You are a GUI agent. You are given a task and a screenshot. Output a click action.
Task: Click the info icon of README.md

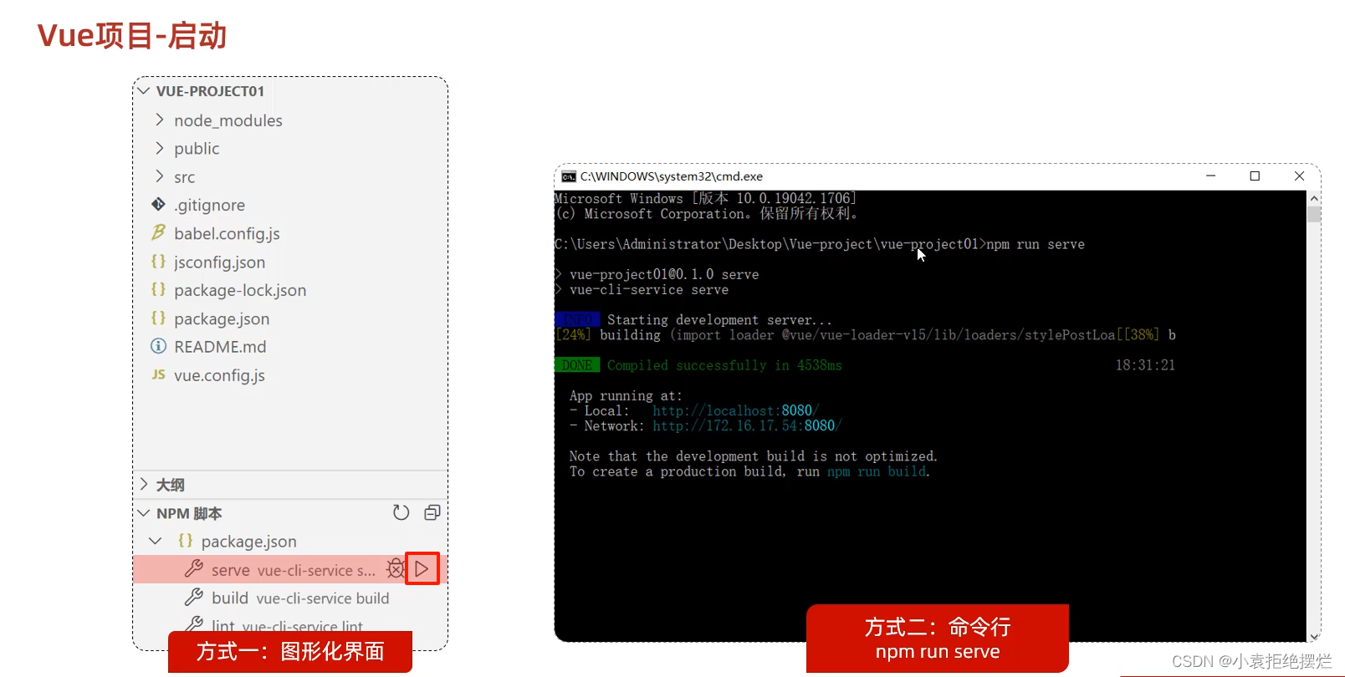[158, 346]
